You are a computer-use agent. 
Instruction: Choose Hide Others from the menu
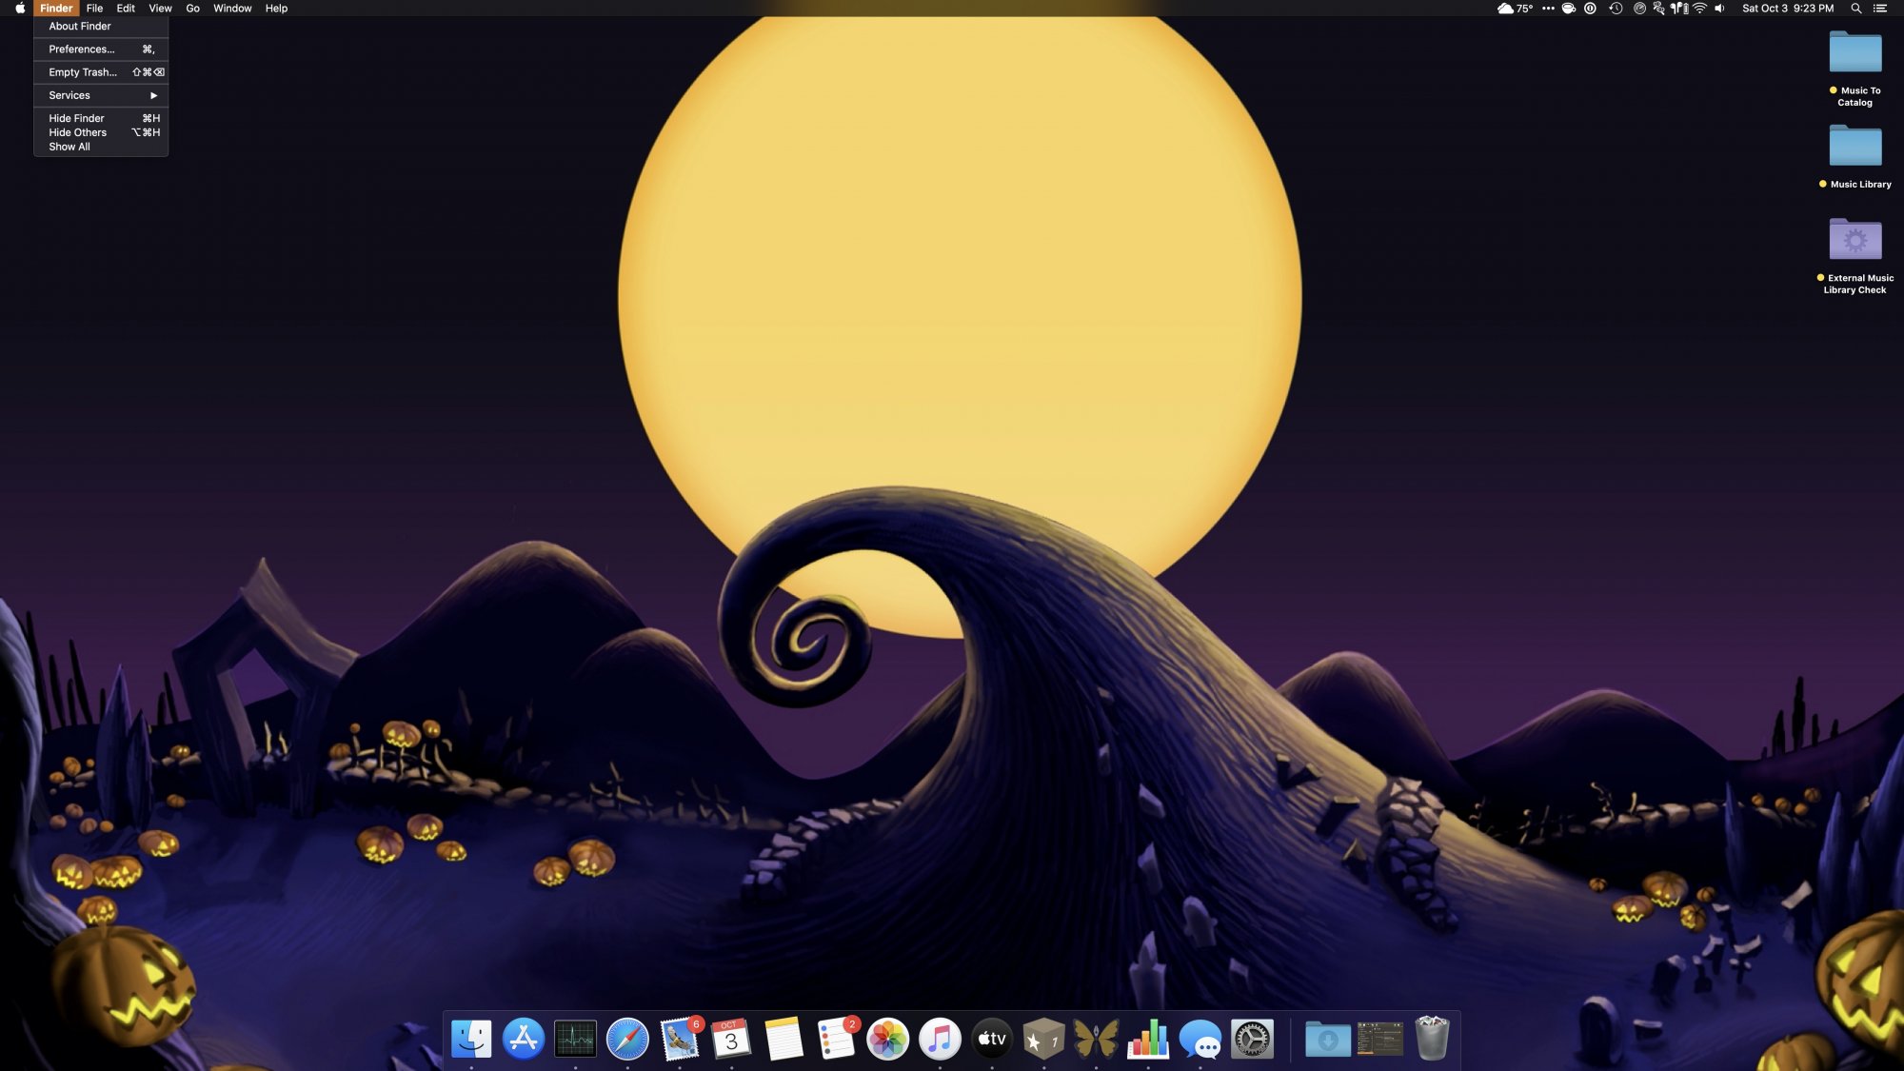pyautogui.click(x=101, y=132)
